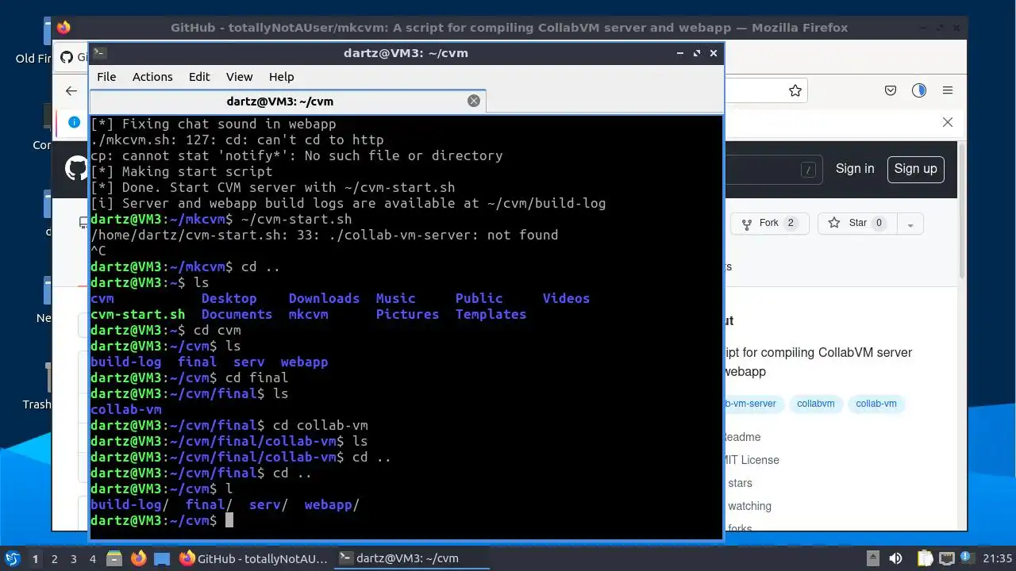Click the Trash desktop icon

[37, 385]
